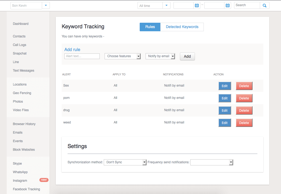Open the Synchronization method dropdown
The width and height of the screenshot is (281, 194).
pyautogui.click(x=144, y=162)
